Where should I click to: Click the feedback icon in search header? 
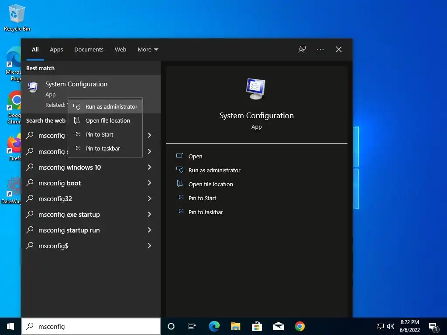(x=302, y=50)
